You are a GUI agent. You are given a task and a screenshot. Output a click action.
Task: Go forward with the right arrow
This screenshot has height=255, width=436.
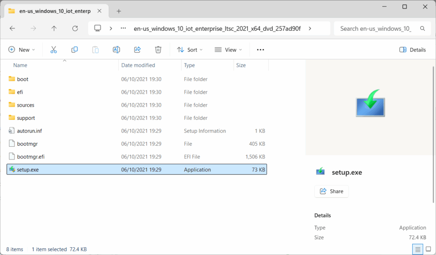pos(33,29)
